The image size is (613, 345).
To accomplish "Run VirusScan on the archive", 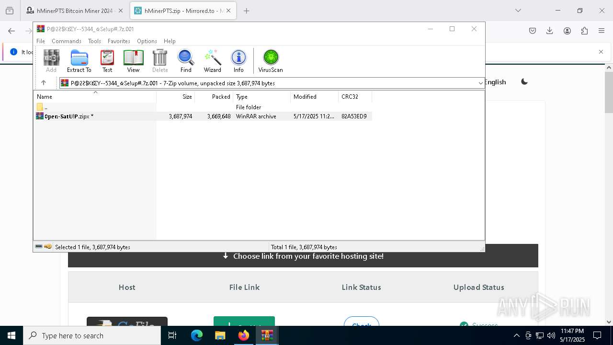I will [x=271, y=61].
